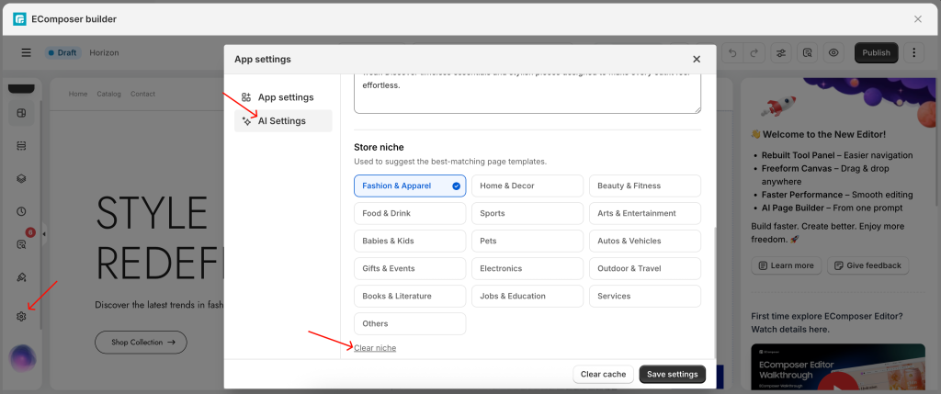Click the page search inspect icon in header
941x394 pixels.
point(807,52)
